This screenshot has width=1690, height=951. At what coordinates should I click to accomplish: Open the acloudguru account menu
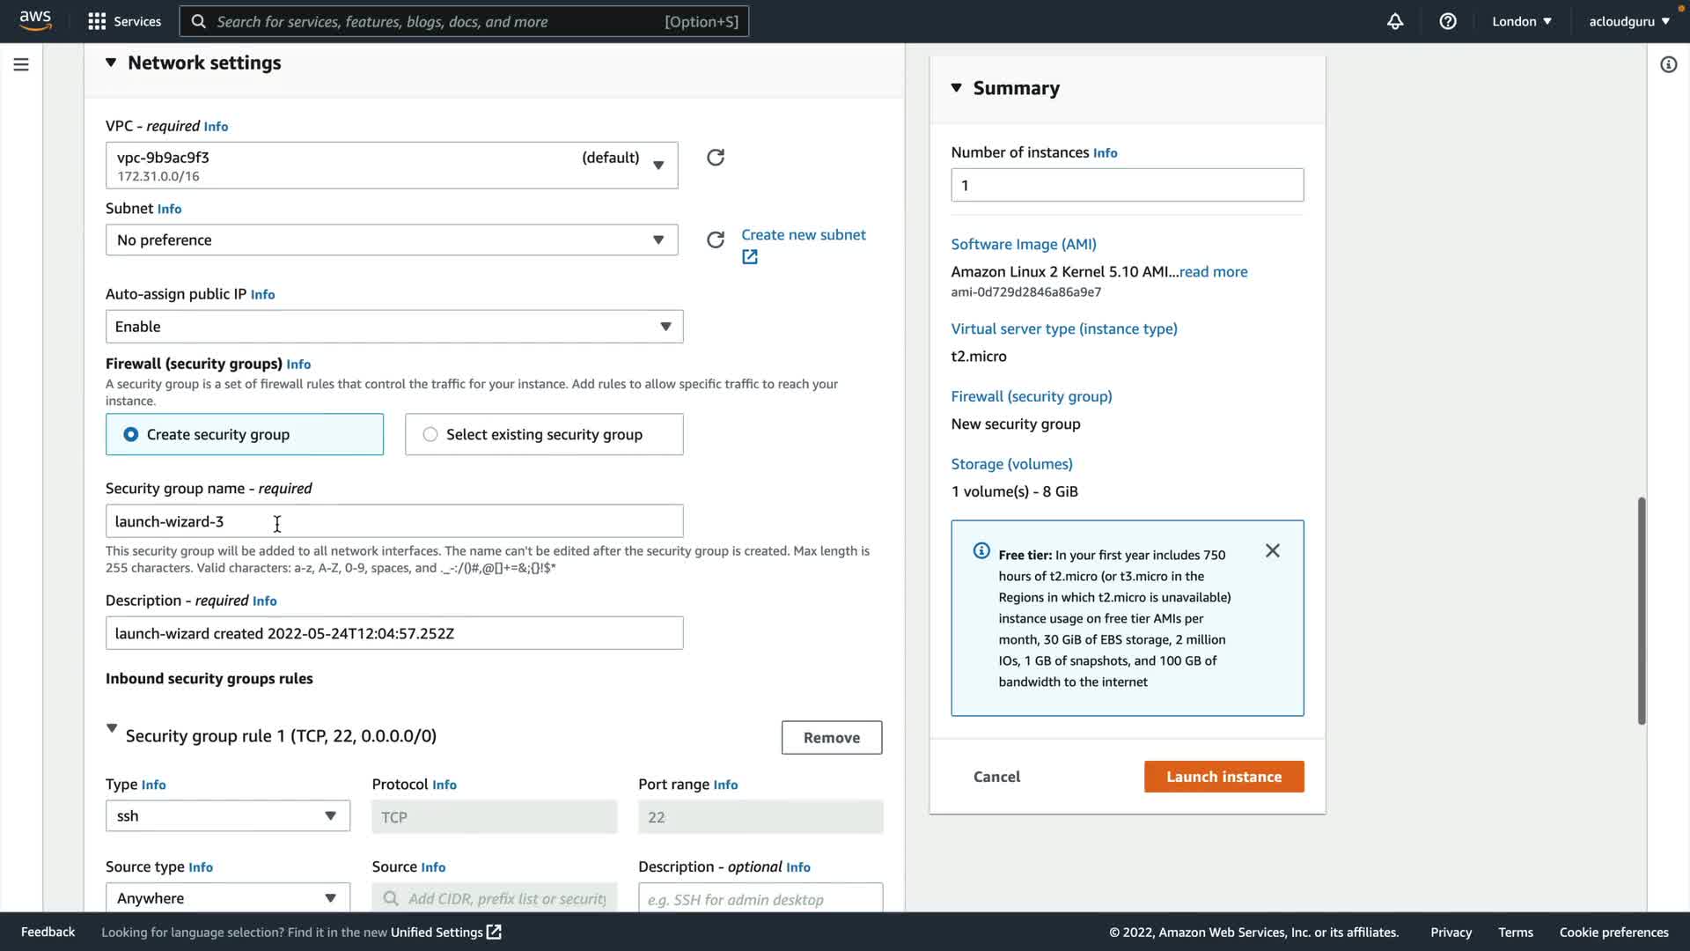[x=1628, y=21]
